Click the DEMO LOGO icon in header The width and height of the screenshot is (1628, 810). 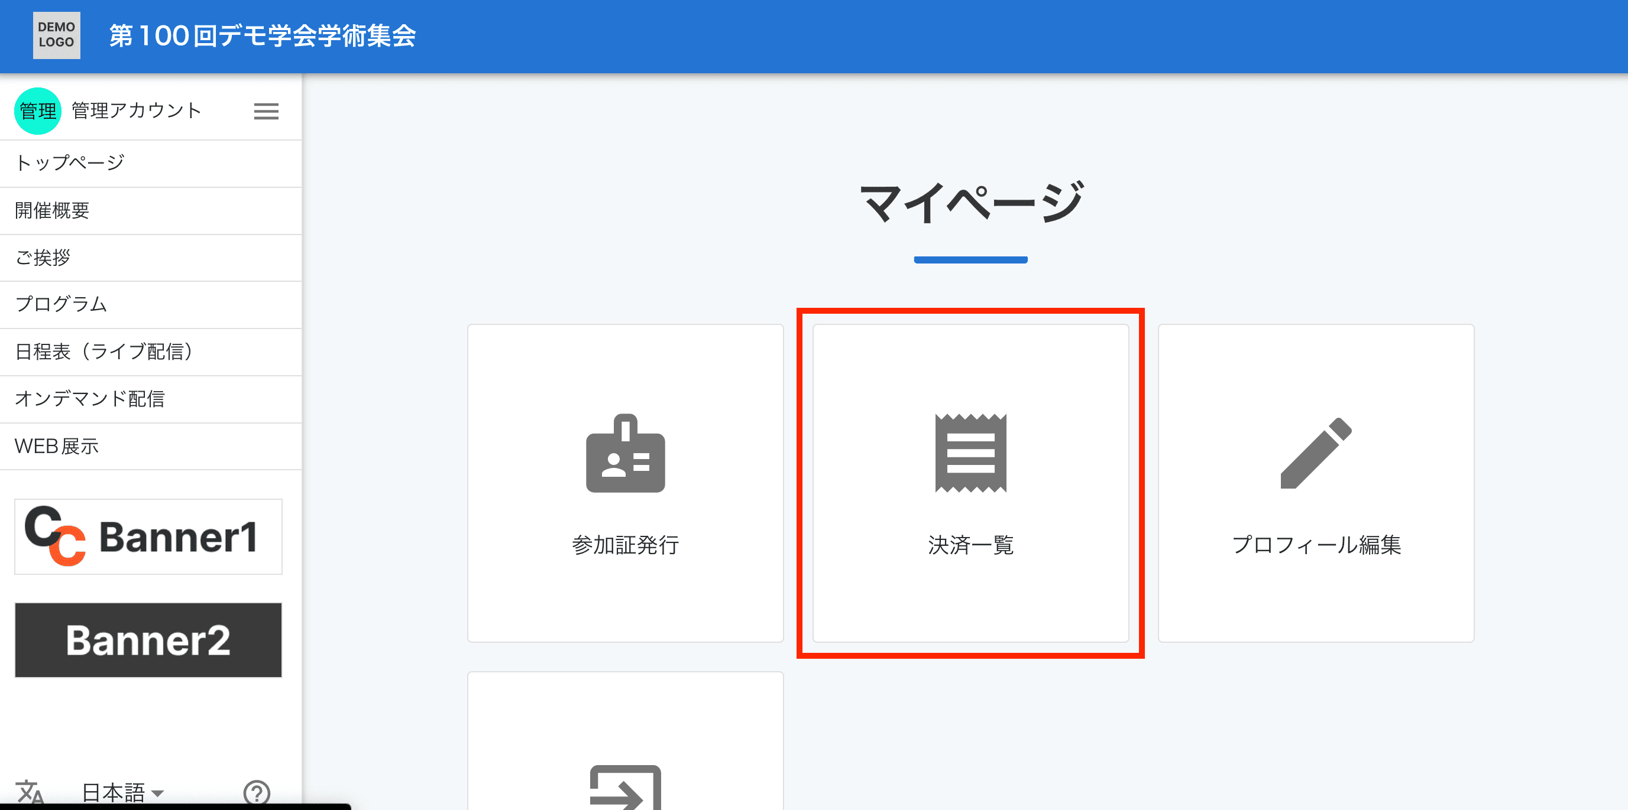(x=56, y=35)
